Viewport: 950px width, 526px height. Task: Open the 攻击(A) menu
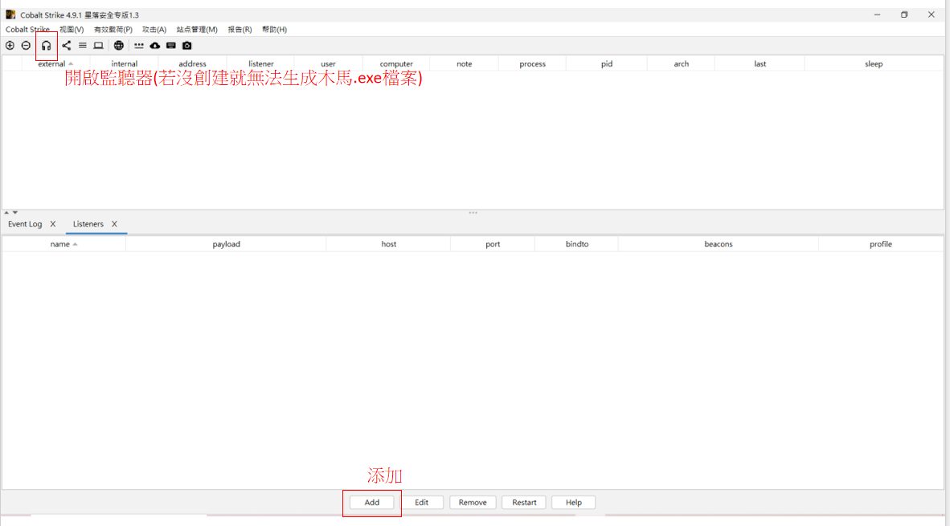pos(154,29)
